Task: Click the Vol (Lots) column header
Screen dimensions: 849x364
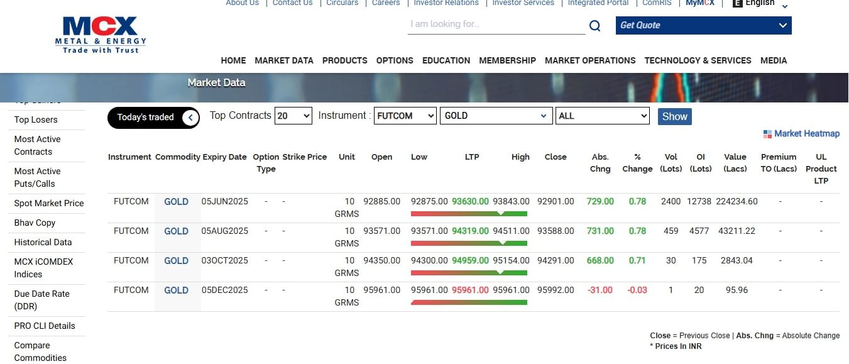Action: coord(671,163)
